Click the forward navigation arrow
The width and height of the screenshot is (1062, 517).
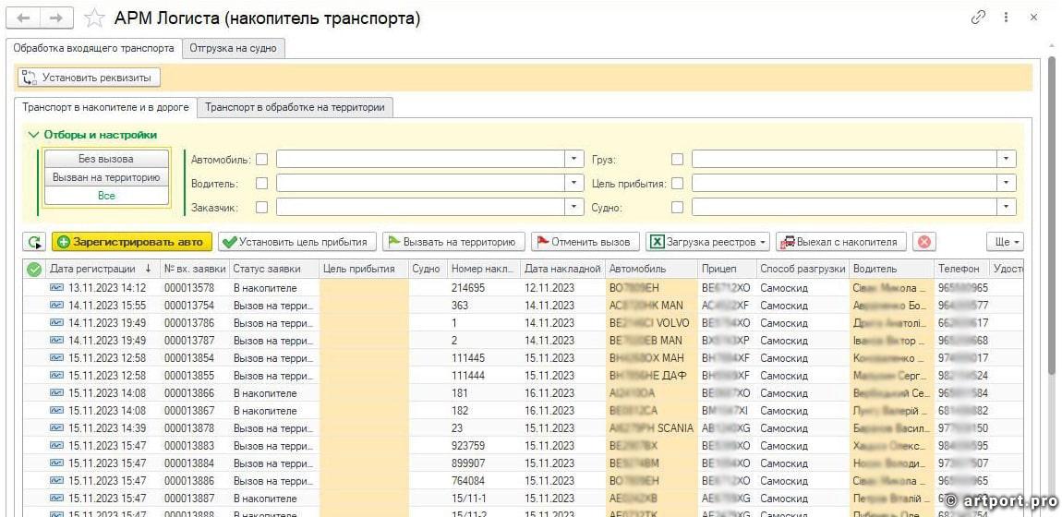(55, 18)
